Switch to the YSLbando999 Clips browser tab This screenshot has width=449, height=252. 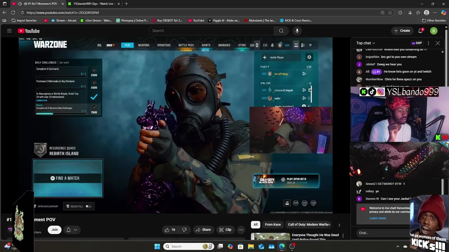[93, 4]
